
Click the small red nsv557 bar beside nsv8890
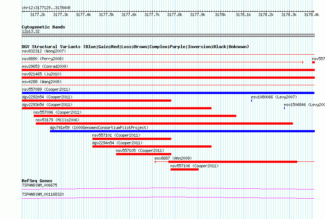point(313,62)
